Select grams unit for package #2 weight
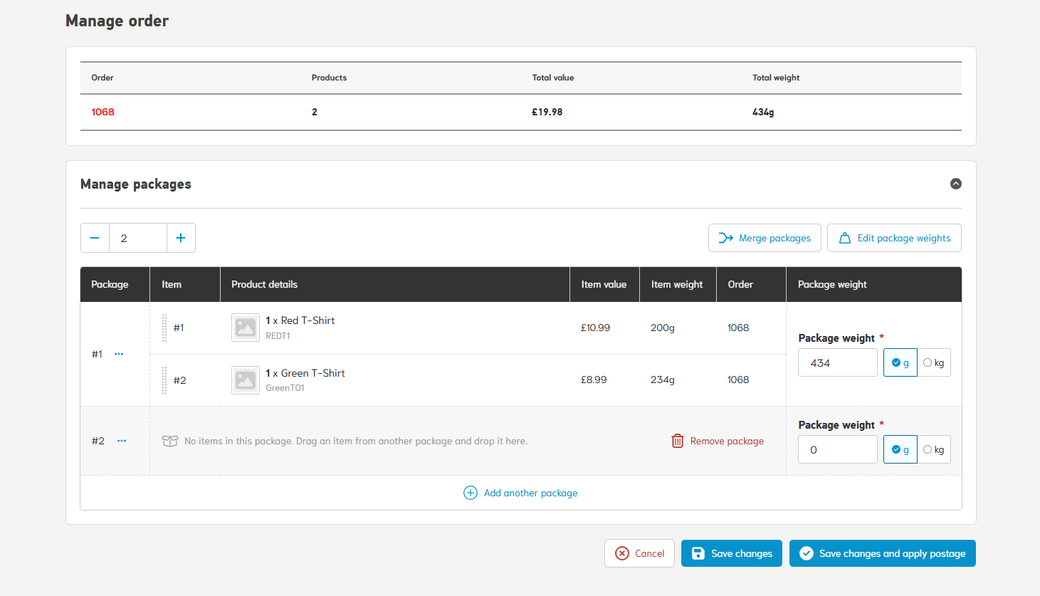Viewport: 1040px width, 596px height. (900, 449)
